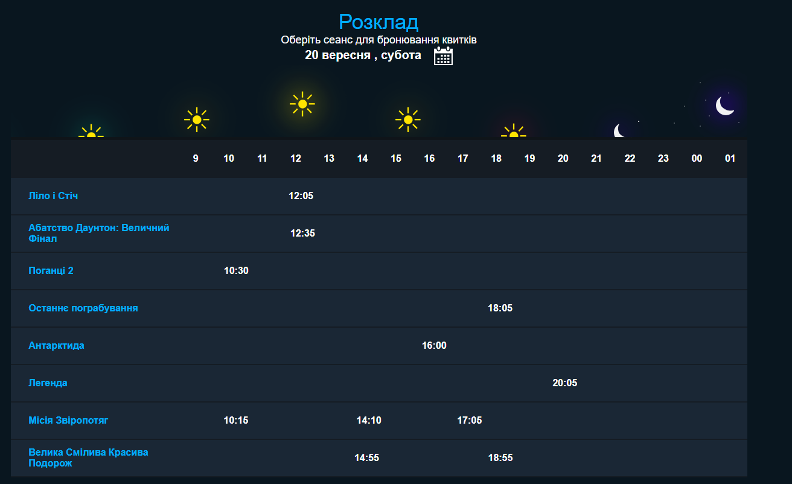Open Абатство Даунтон: Величний Фінал page
The width and height of the screenshot is (792, 484).
point(98,234)
